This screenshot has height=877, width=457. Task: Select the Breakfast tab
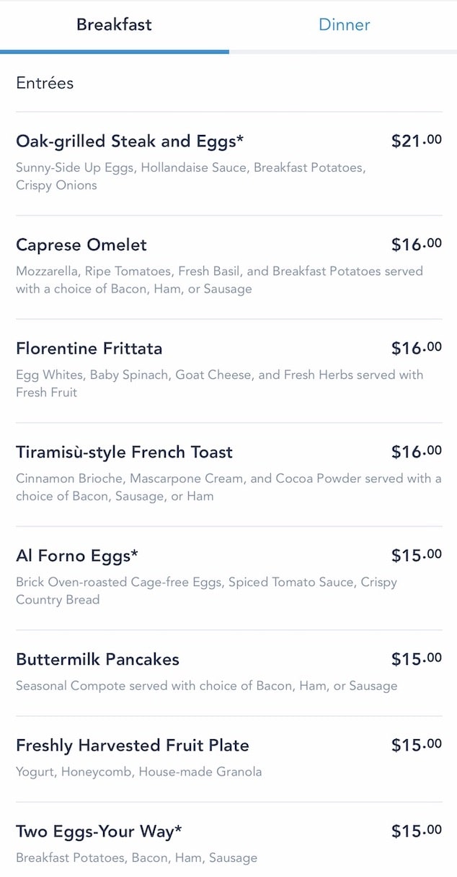pos(114,25)
